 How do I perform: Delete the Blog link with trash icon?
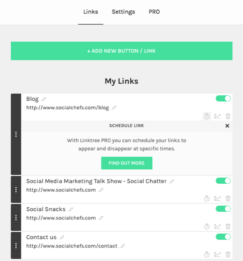tap(228, 116)
